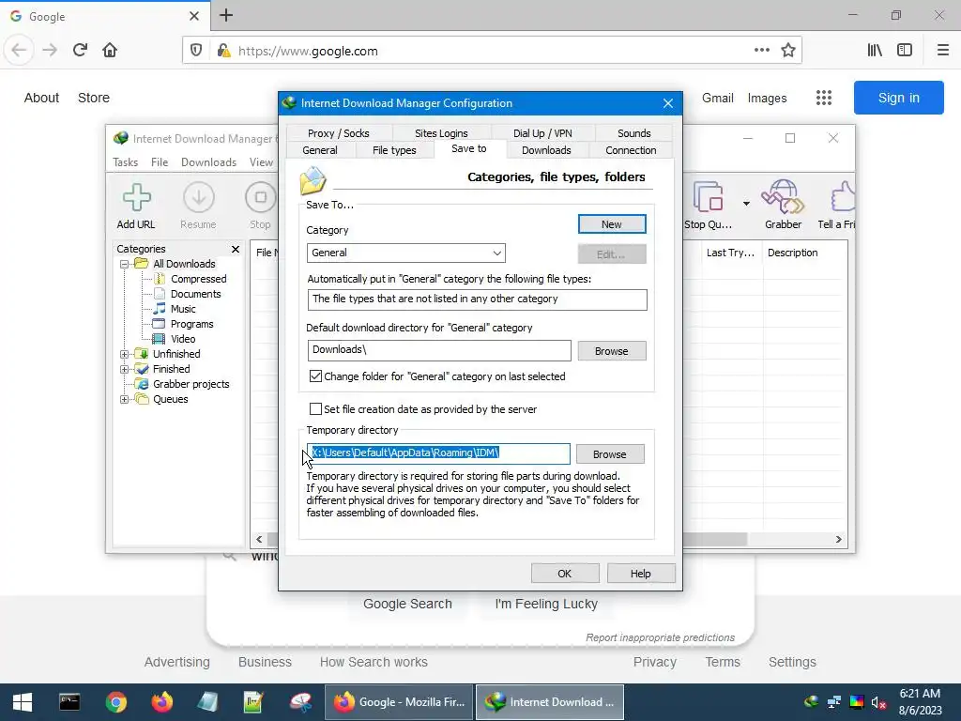Switch to the Proxy / Socks tab

[338, 133]
